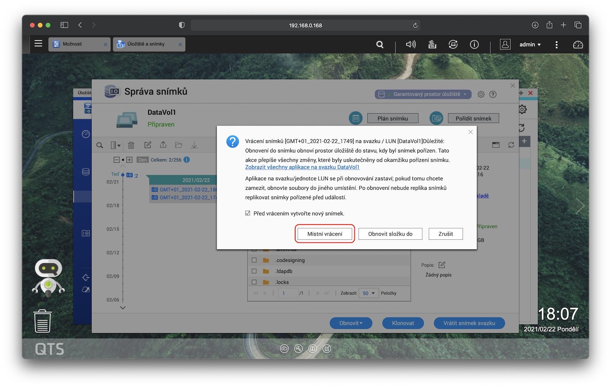Click the Plán snímku button
The width and height of the screenshot is (611, 388).
(393, 118)
